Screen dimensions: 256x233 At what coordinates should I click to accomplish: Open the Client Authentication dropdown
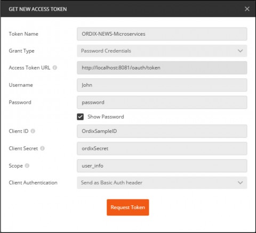tap(162, 182)
